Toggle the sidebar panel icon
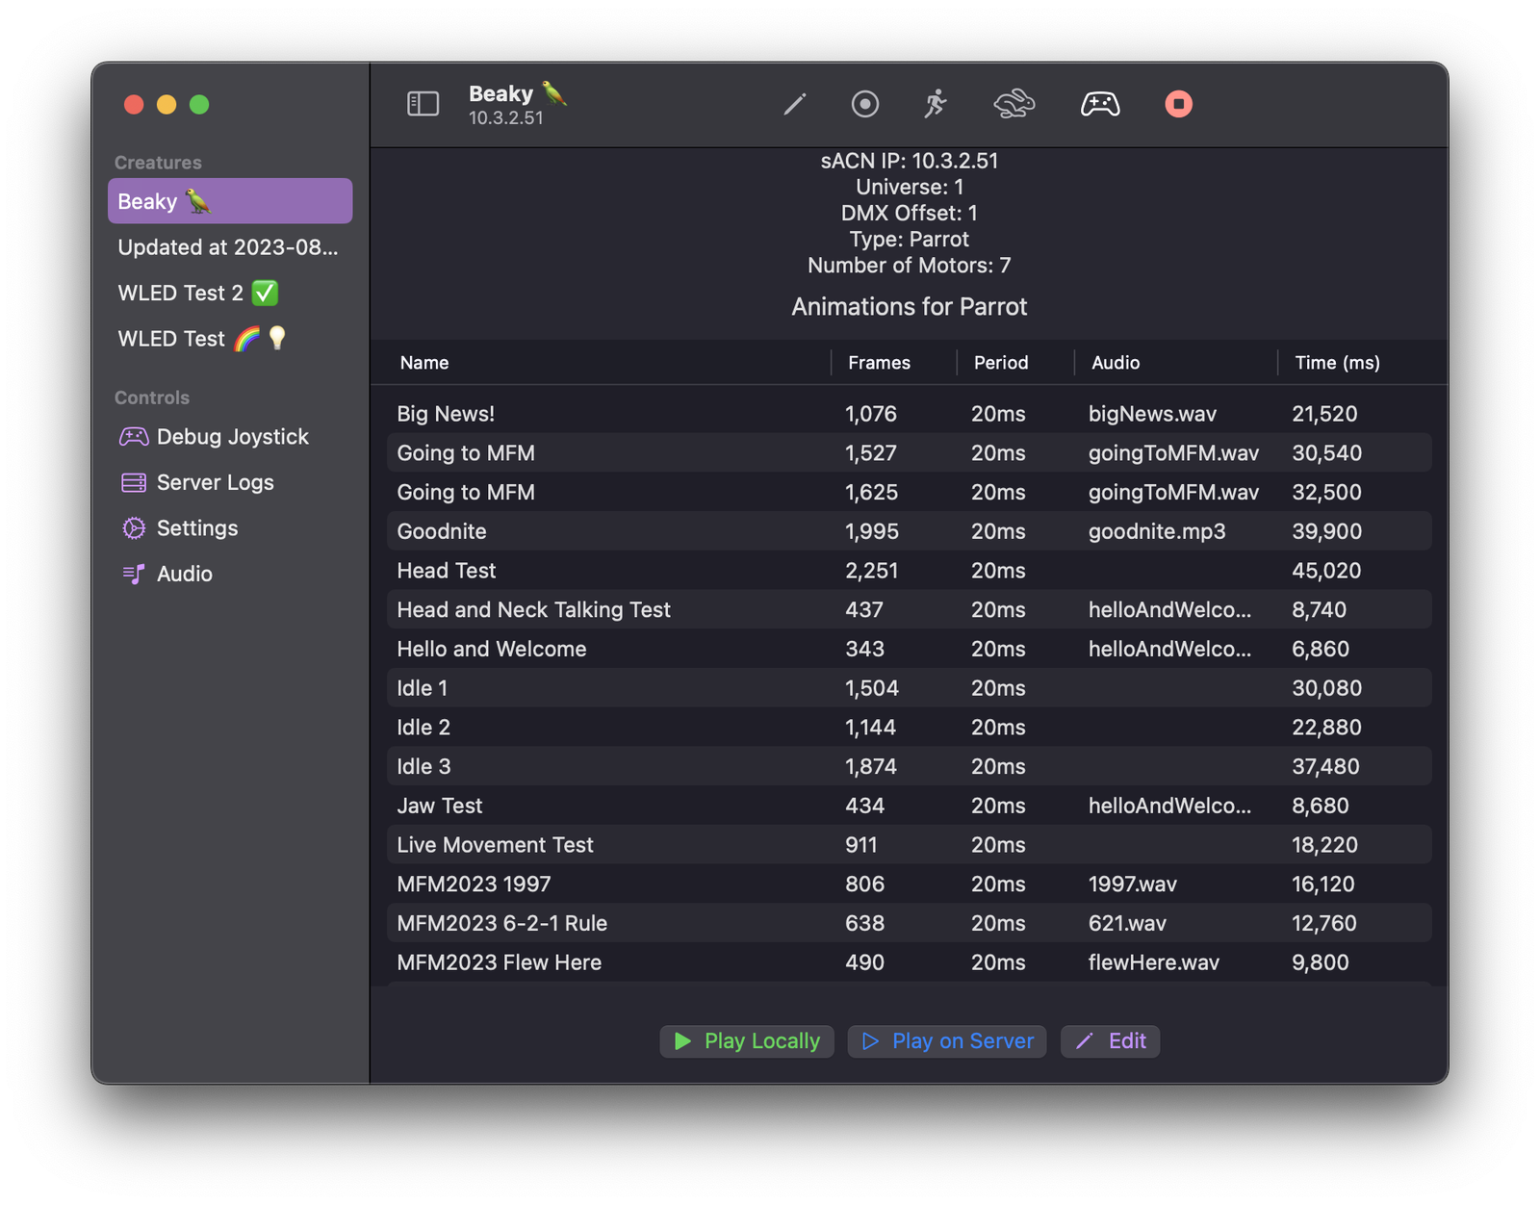Screen dimensions: 1540x1205 pyautogui.click(x=423, y=104)
